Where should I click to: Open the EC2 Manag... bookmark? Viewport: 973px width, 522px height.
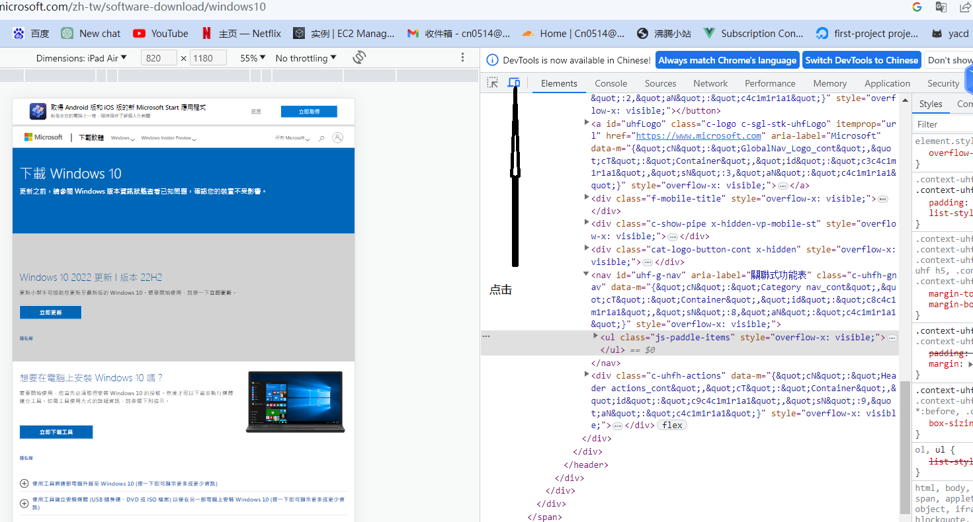click(344, 33)
